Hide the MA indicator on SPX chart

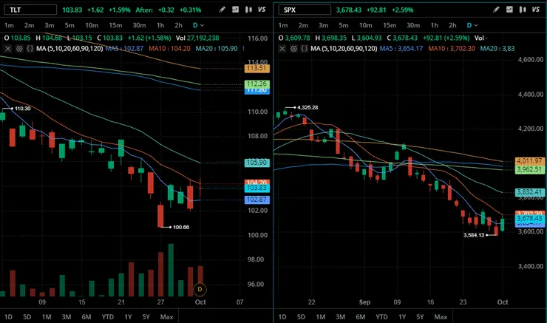tap(293, 49)
